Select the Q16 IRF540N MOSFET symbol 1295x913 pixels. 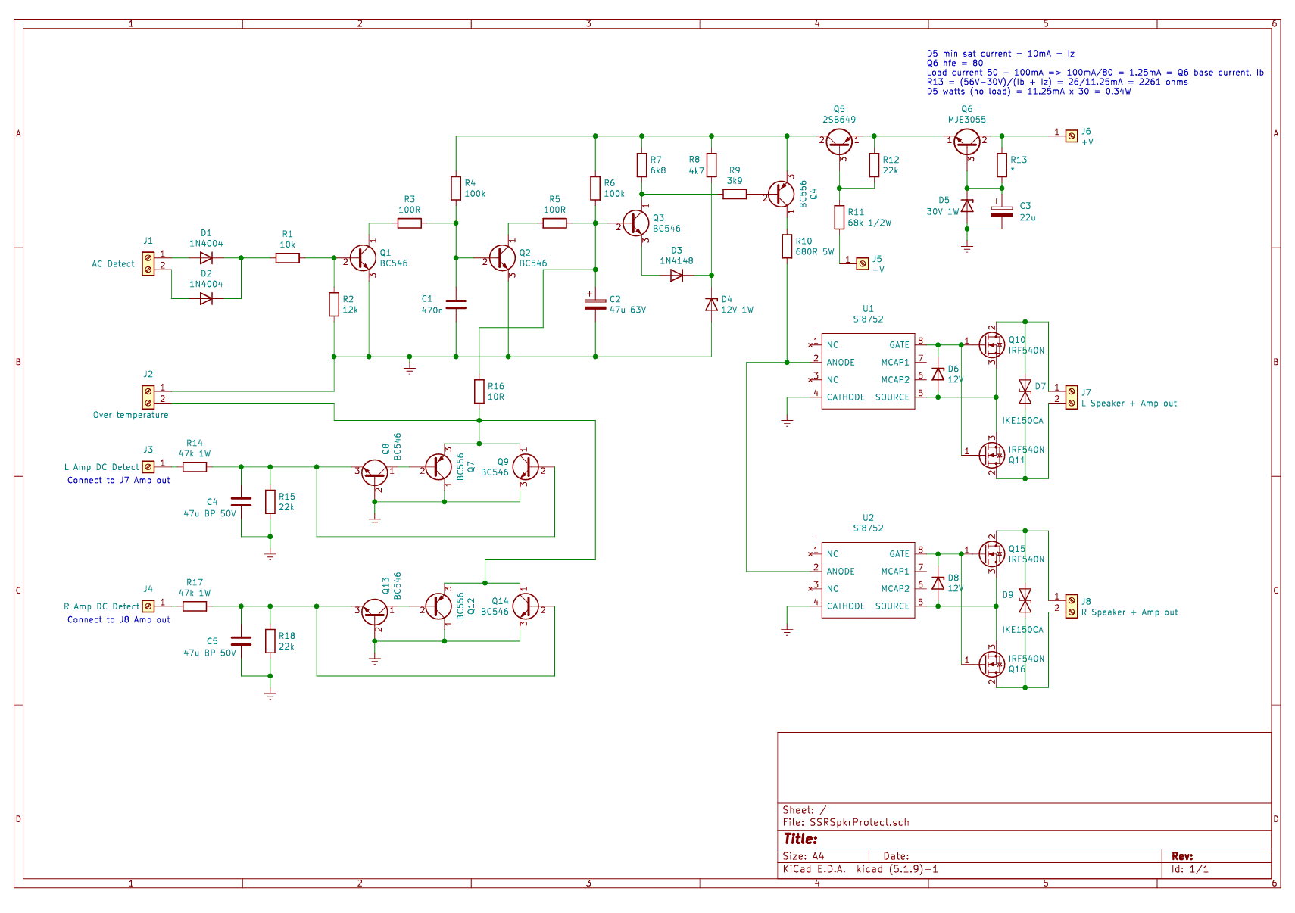click(991, 664)
